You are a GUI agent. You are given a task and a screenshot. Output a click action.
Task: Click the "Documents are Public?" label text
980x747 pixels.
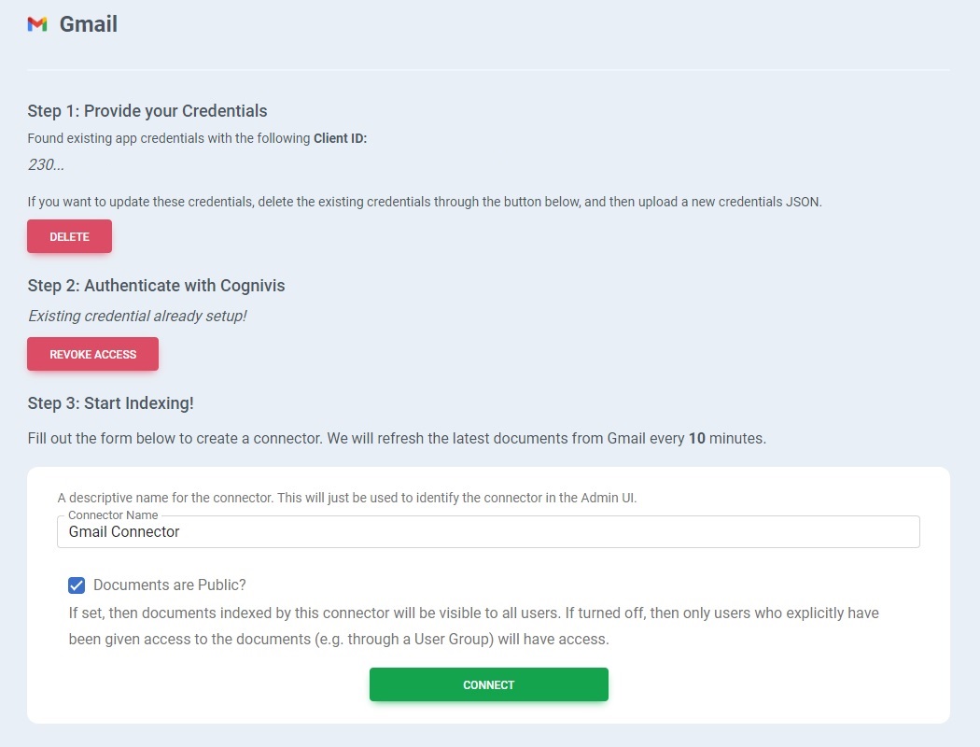click(x=170, y=585)
